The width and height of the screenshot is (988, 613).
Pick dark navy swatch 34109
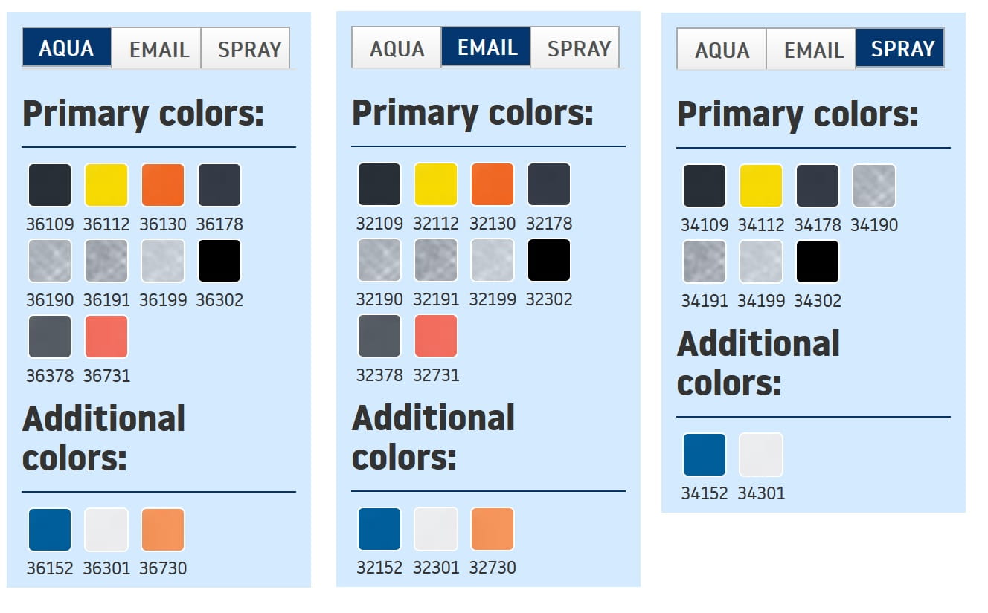click(x=705, y=186)
